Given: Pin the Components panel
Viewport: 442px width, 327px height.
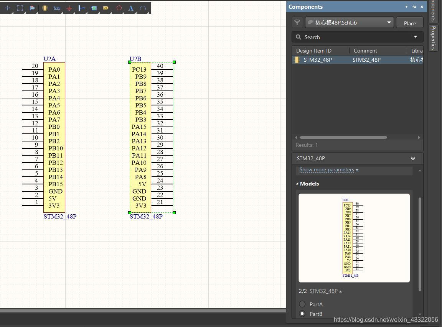Looking at the screenshot, I should coord(414,7).
